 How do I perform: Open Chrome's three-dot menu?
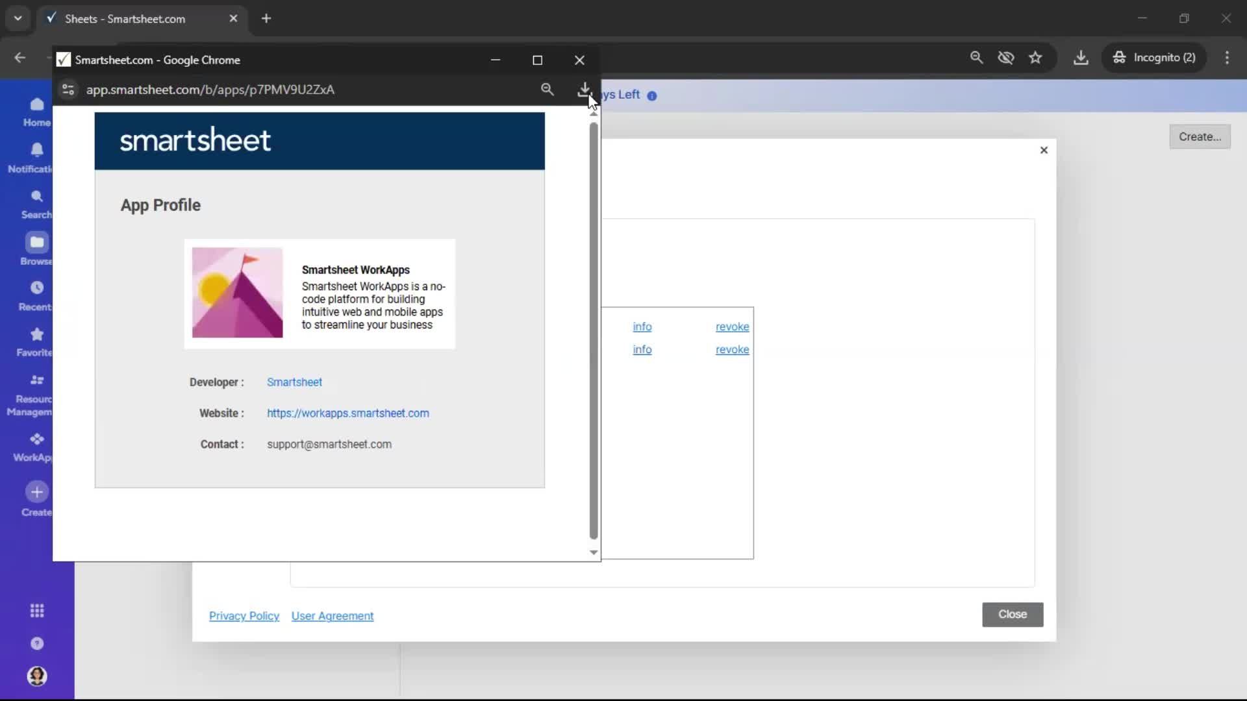pos(1227,58)
